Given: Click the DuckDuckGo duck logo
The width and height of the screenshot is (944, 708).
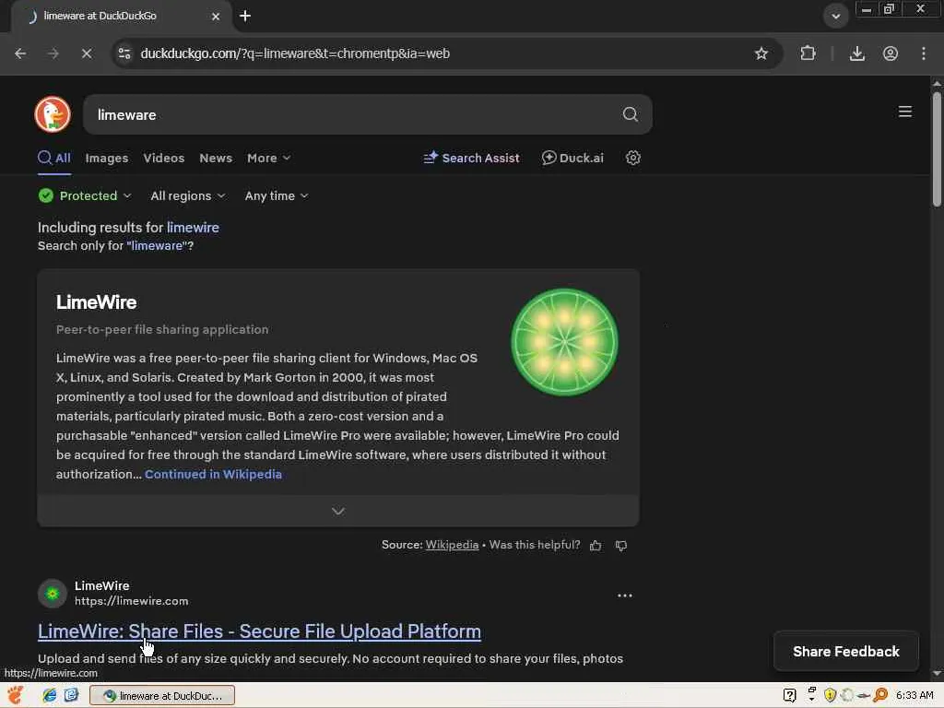Looking at the screenshot, I should (53, 113).
